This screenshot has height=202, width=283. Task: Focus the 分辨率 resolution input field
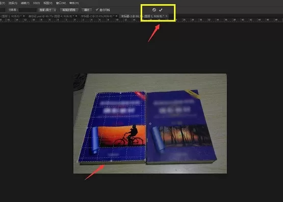(x=28, y=10)
